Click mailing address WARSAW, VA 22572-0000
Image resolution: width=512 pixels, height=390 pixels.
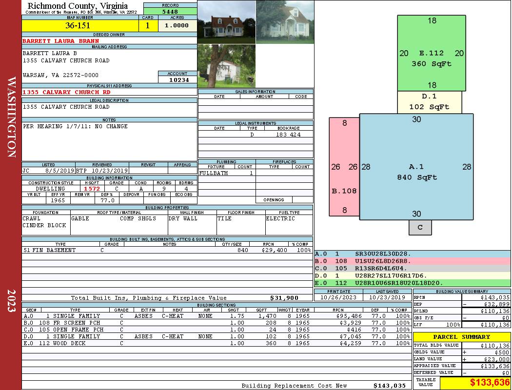[60, 75]
